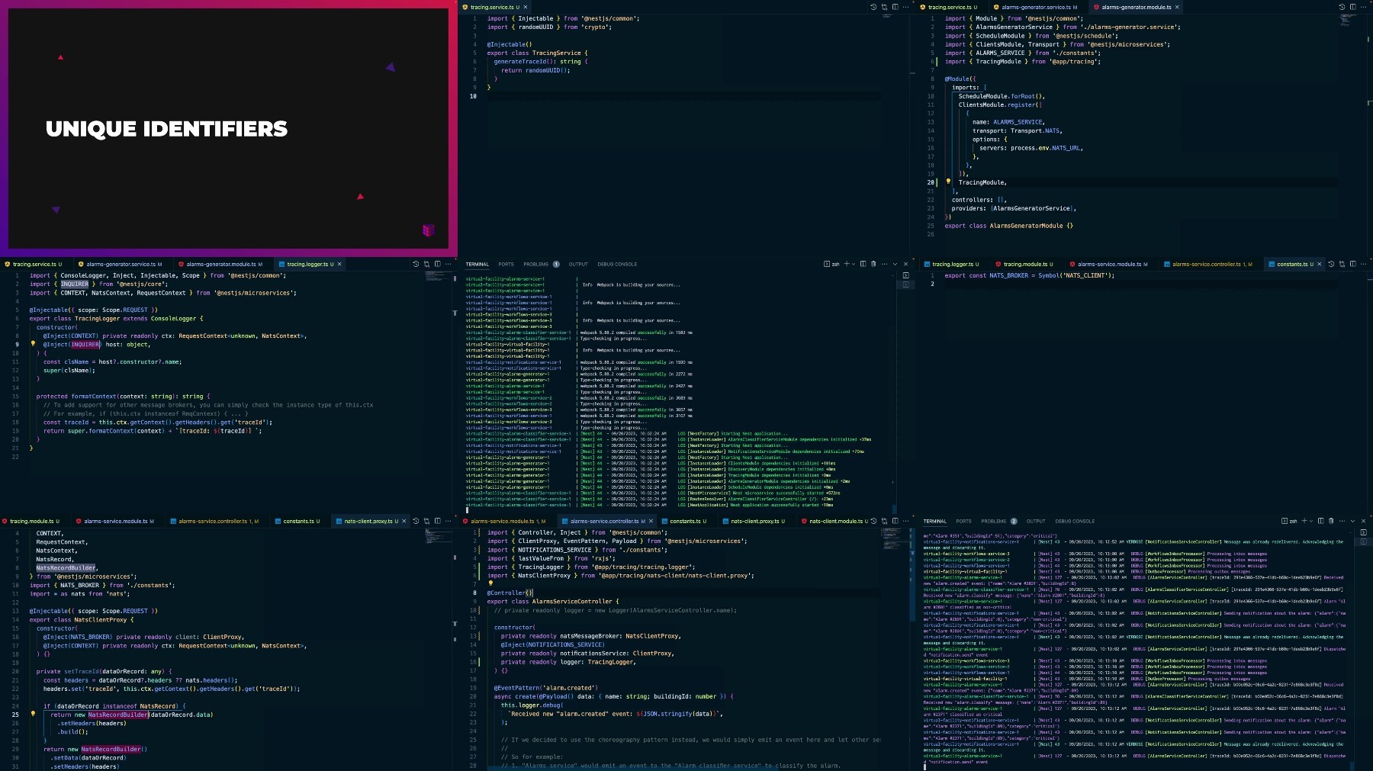Split terminal in the PROBLEMS 2 panel
This screenshot has width=1373, height=771.
[1320, 521]
